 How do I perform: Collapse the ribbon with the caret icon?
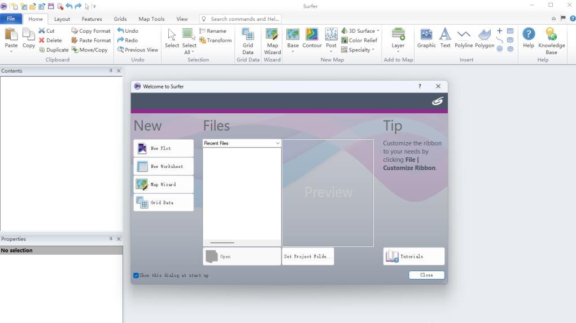553,19
